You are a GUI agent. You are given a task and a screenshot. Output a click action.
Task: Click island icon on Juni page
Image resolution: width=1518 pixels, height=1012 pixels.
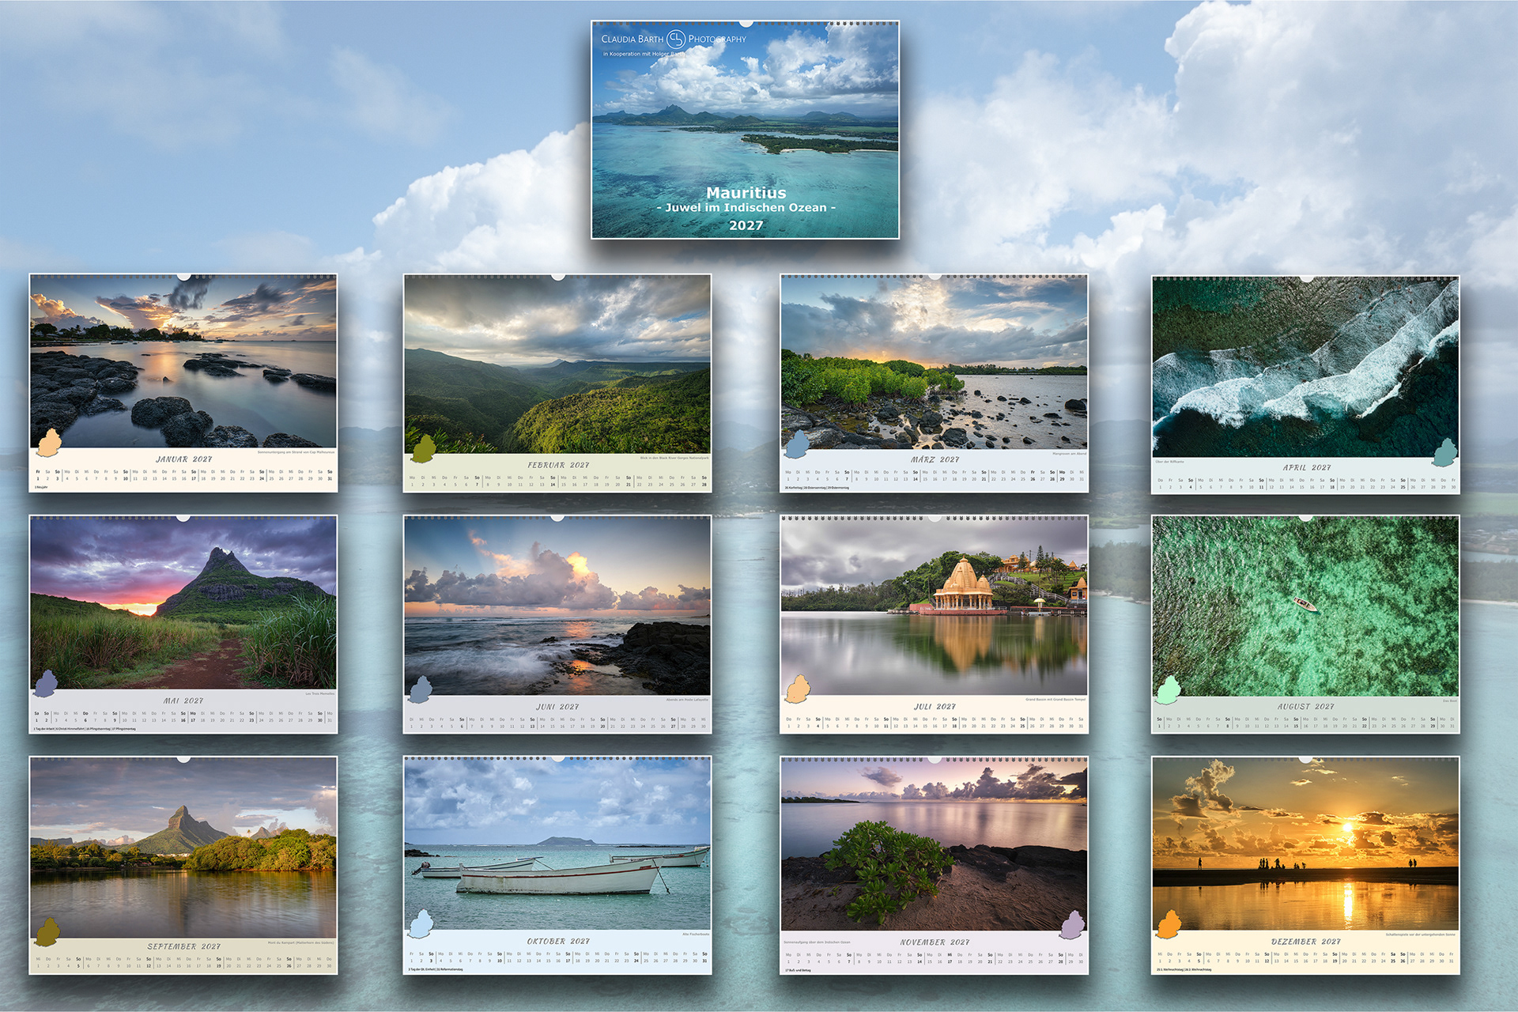click(x=419, y=689)
